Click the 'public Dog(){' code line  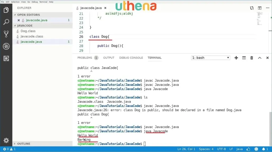coord(110,46)
